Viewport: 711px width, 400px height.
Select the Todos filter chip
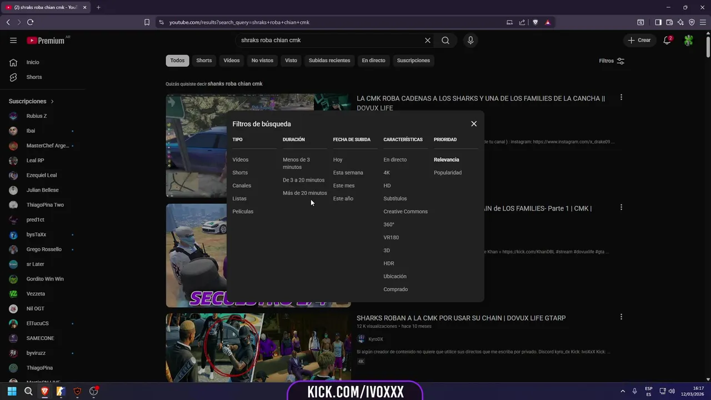click(x=177, y=61)
